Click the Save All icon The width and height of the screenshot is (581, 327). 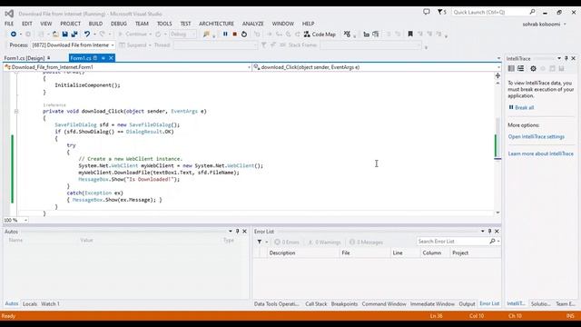click(74, 35)
